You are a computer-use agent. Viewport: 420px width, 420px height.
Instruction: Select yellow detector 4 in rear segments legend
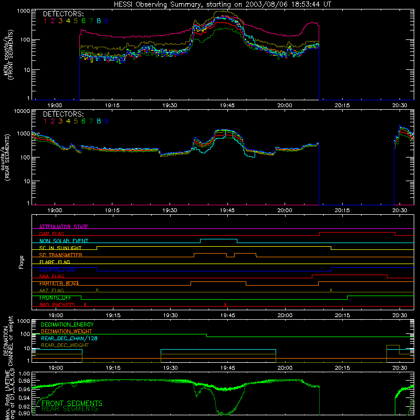pyautogui.click(x=68, y=121)
